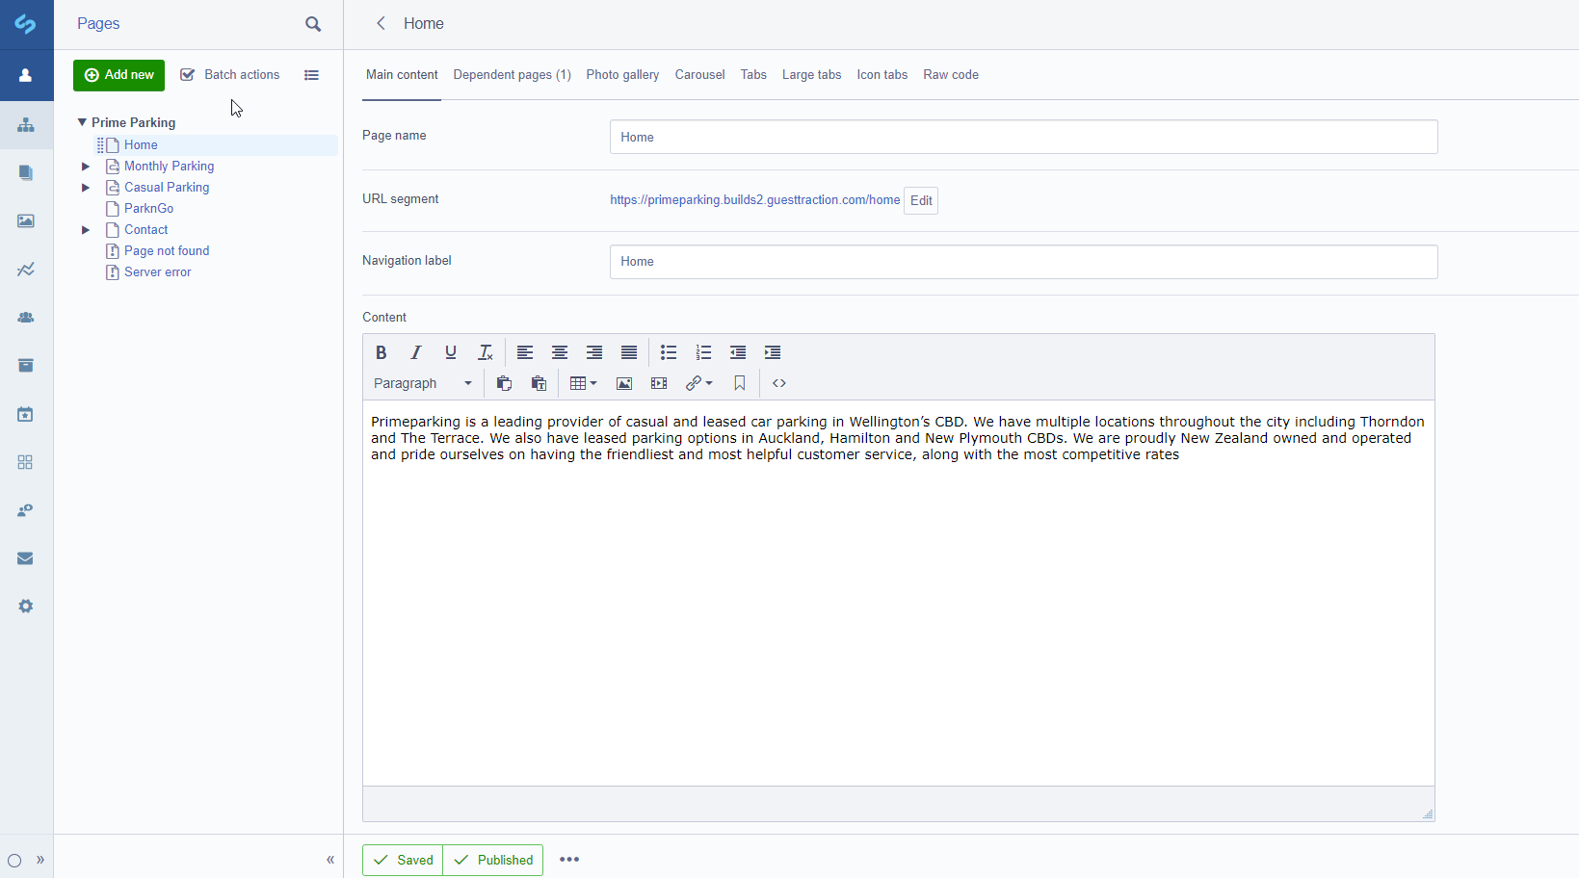The height and width of the screenshot is (878, 1579).
Task: Open the images section in left sidebar
Action: point(26,221)
